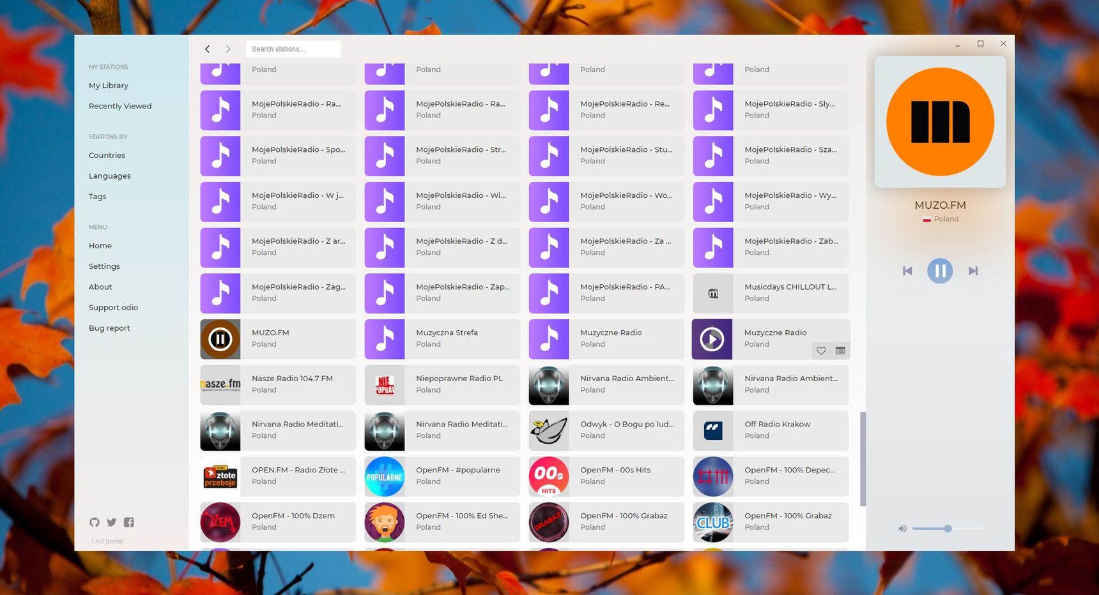Click Support odio link

(113, 307)
